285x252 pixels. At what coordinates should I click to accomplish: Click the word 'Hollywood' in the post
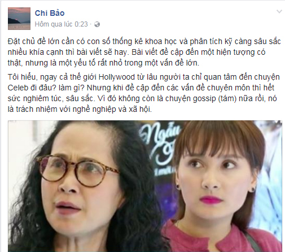point(117,77)
